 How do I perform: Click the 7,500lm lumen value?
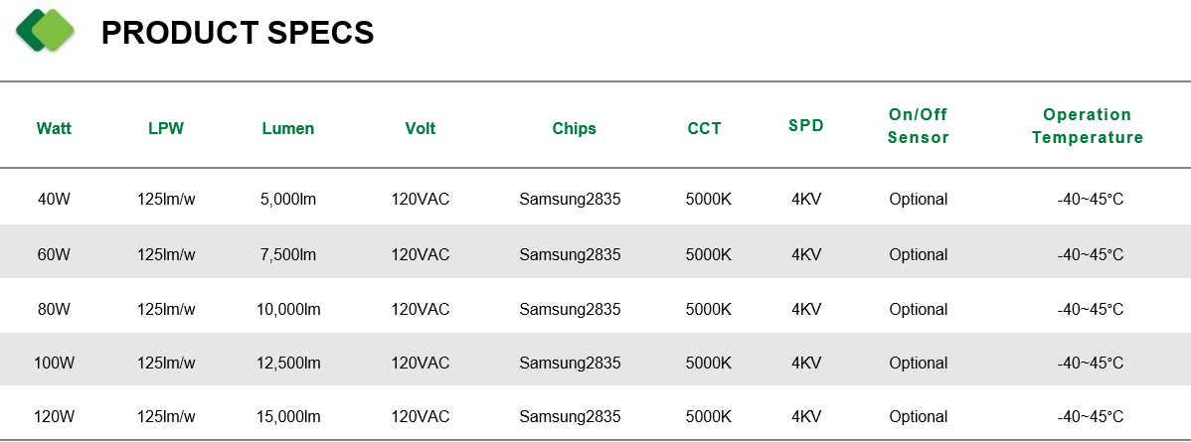click(x=288, y=255)
